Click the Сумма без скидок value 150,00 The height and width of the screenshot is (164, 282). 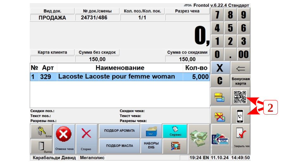click(x=97, y=59)
